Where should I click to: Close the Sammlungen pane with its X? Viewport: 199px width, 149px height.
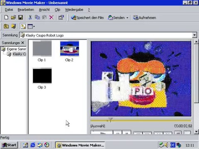pyautogui.click(x=23, y=43)
